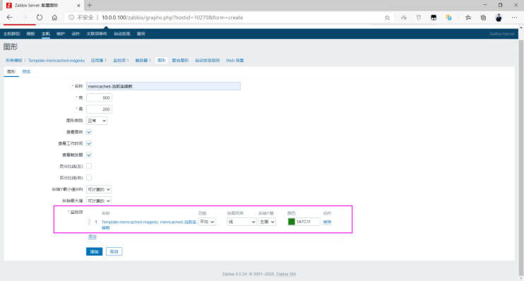
Task: Open the 自动发现 discovery menu item
Action: click(122, 34)
